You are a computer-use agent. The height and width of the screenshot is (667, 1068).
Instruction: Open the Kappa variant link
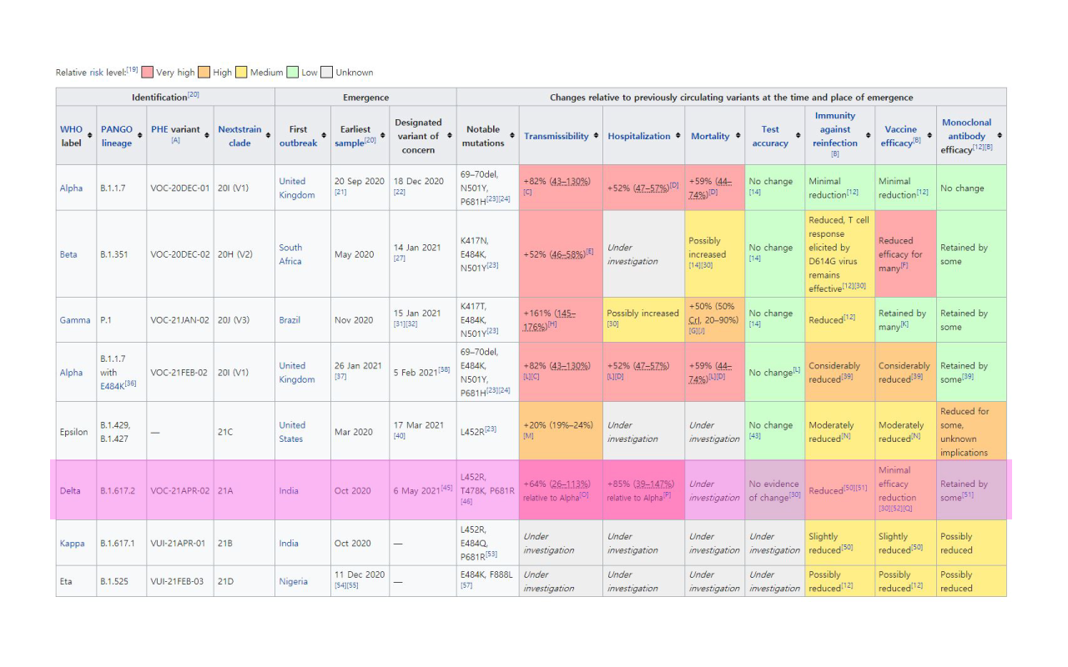coord(73,543)
